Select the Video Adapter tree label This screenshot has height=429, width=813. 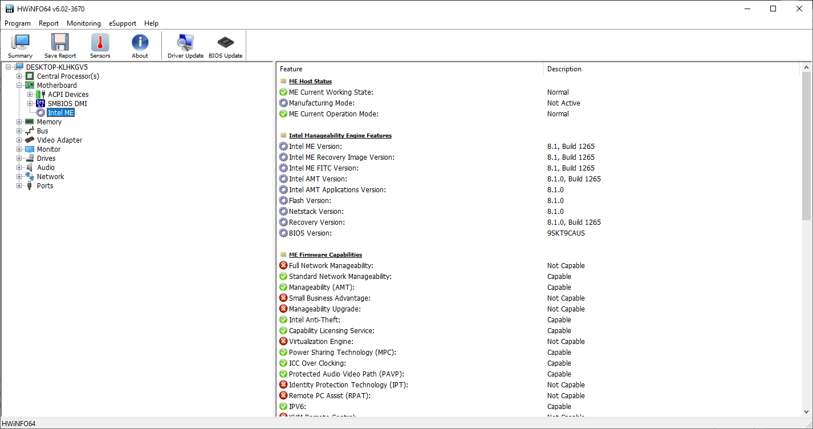[x=60, y=140]
